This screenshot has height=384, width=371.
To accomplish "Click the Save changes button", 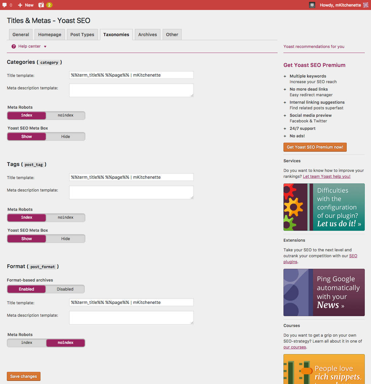I will click(24, 376).
